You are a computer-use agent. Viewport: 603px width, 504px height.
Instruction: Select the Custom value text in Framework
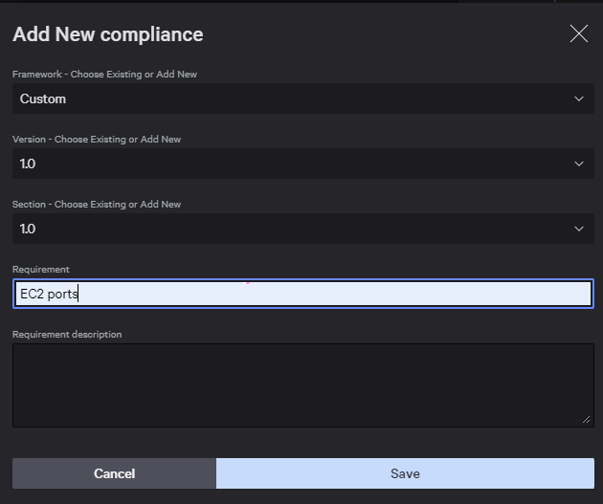click(43, 99)
